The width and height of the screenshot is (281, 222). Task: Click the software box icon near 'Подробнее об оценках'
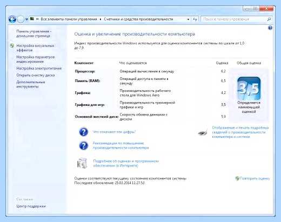tap(82, 163)
